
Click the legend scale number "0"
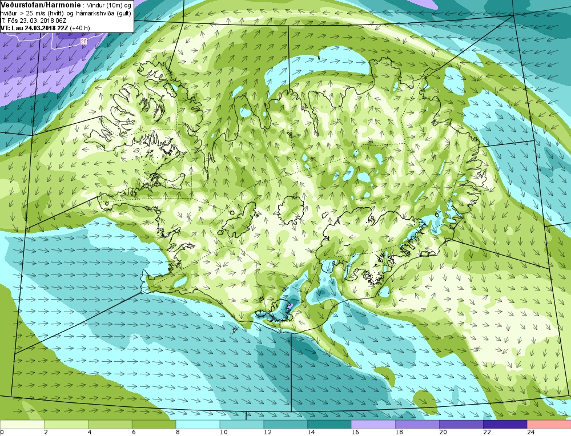click(2, 433)
